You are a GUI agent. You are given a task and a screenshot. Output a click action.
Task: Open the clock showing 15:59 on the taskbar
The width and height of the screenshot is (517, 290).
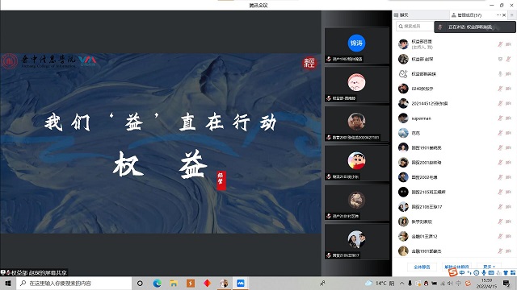[486, 283]
